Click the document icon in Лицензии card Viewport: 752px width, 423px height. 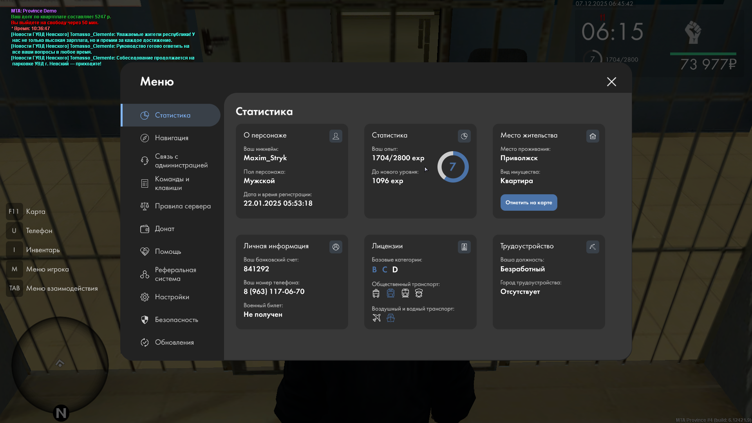tap(464, 247)
